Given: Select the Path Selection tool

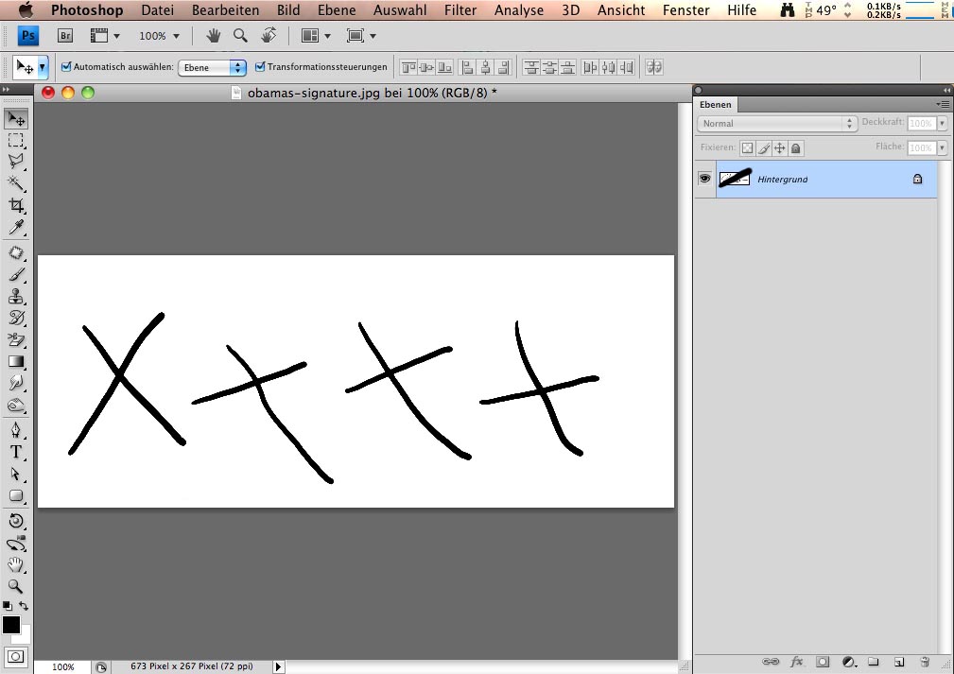Looking at the screenshot, I should 16,474.
